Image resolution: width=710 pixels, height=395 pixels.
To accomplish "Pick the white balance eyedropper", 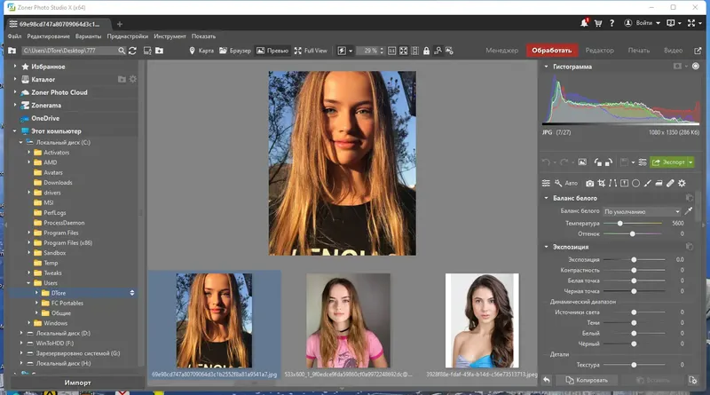I will point(689,211).
